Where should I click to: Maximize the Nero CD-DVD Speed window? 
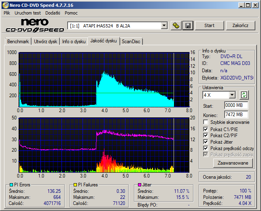[x=248, y=5]
